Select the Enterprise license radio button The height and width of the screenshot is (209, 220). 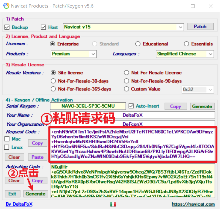coord(52,44)
